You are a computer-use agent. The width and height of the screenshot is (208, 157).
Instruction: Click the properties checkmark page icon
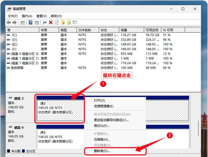point(57,22)
